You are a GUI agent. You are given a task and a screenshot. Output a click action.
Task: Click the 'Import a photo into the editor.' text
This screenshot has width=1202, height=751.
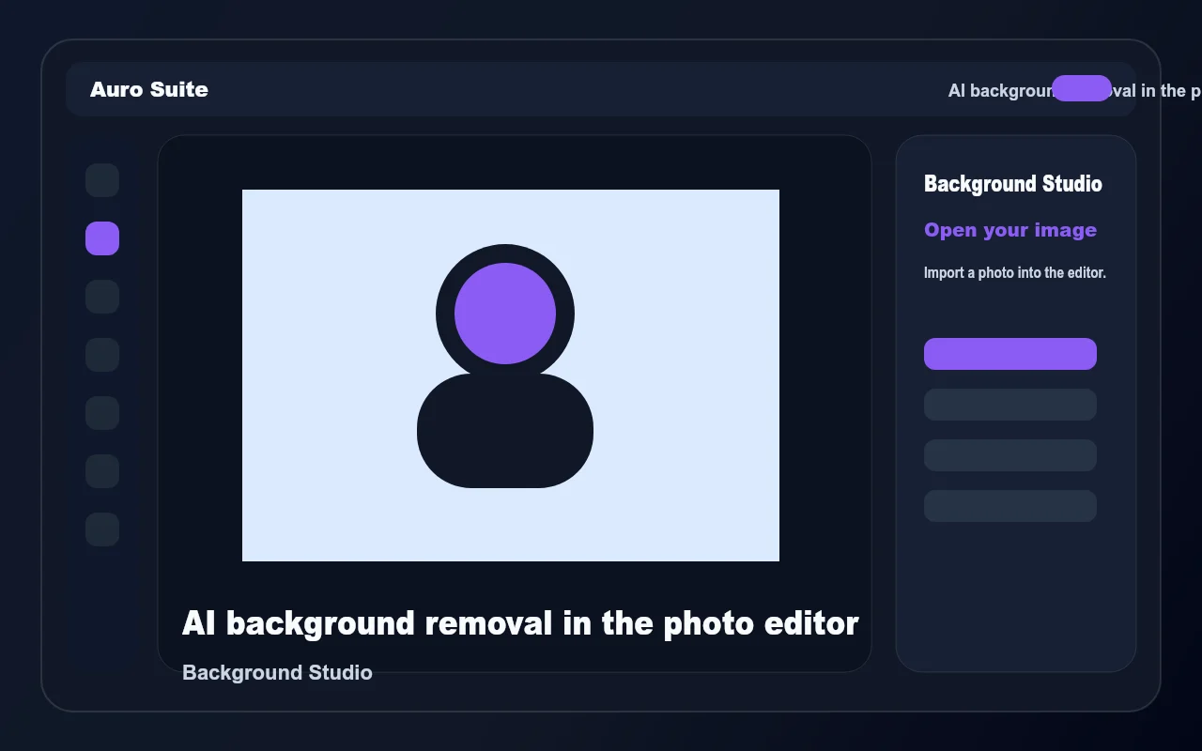point(1015,273)
